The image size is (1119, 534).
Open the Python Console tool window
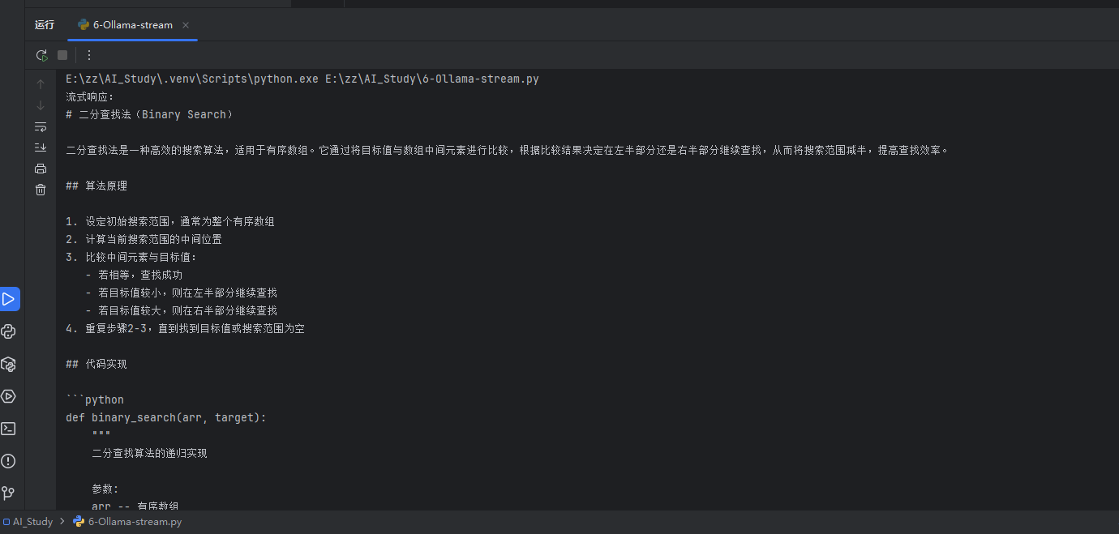click(9, 331)
